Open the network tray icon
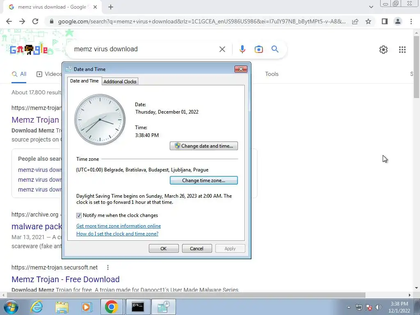Viewport: 420px width, 315px height. 358,308
